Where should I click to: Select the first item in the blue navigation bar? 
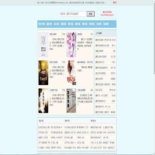(41, 24)
